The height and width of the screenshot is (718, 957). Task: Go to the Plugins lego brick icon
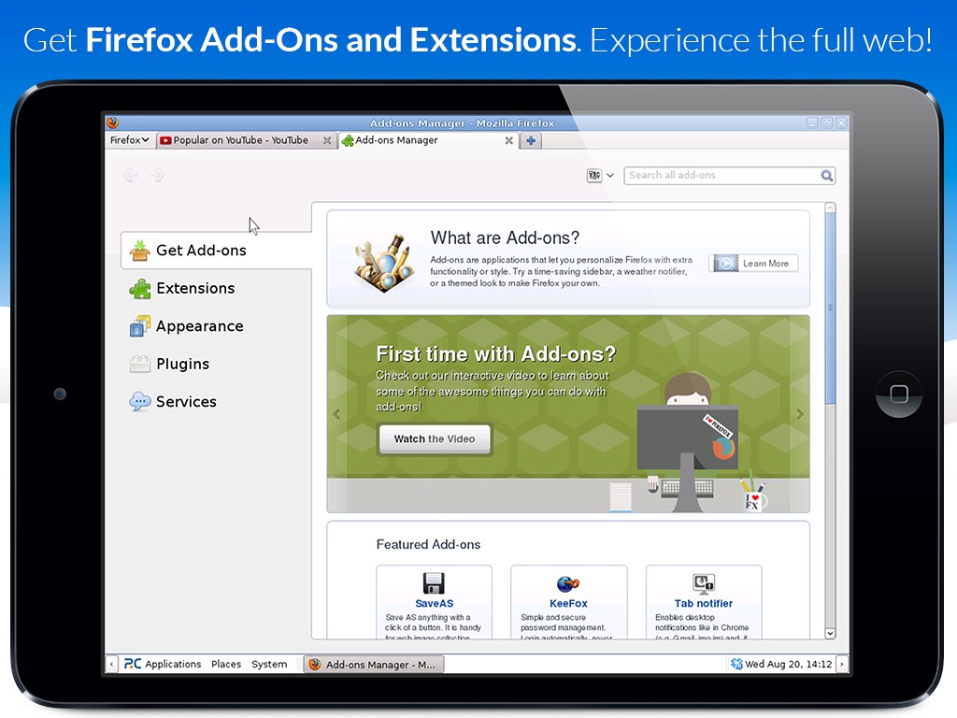[140, 364]
